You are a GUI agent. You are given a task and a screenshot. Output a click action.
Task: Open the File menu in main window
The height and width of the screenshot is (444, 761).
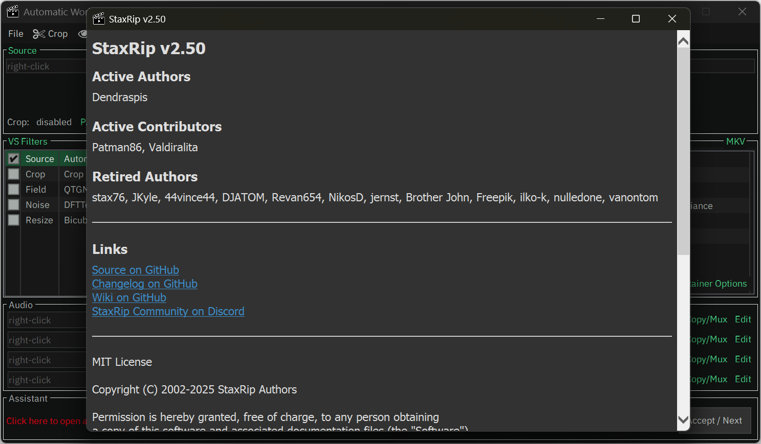click(x=16, y=34)
